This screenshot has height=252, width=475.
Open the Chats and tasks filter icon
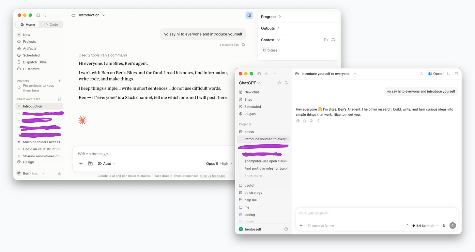59,99
